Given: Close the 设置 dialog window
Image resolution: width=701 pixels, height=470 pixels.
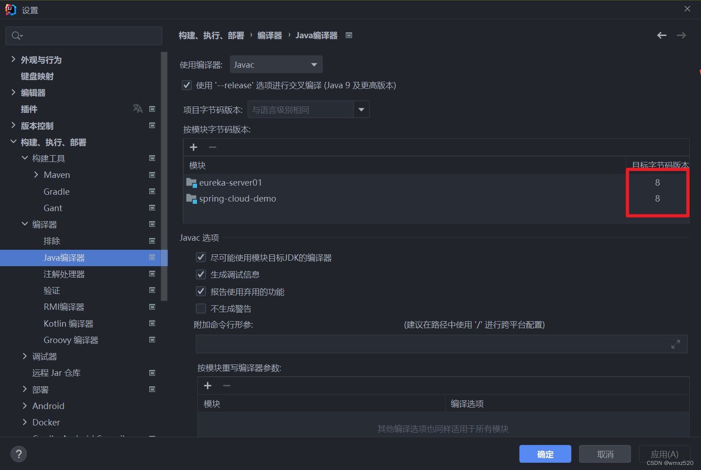Looking at the screenshot, I should (687, 9).
